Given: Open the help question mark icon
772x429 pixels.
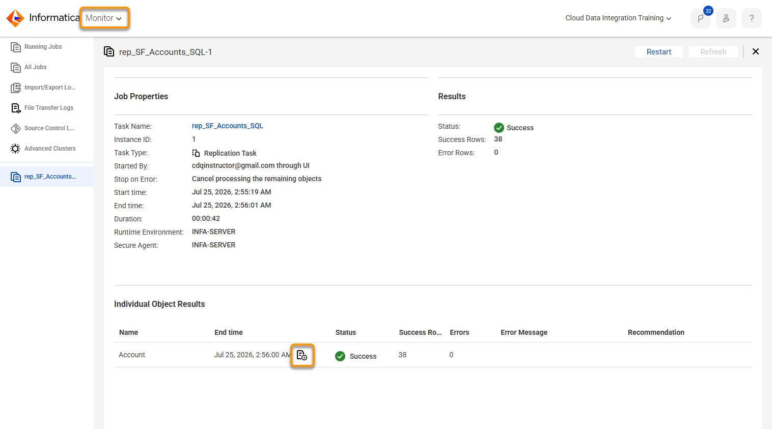Looking at the screenshot, I should coord(752,18).
